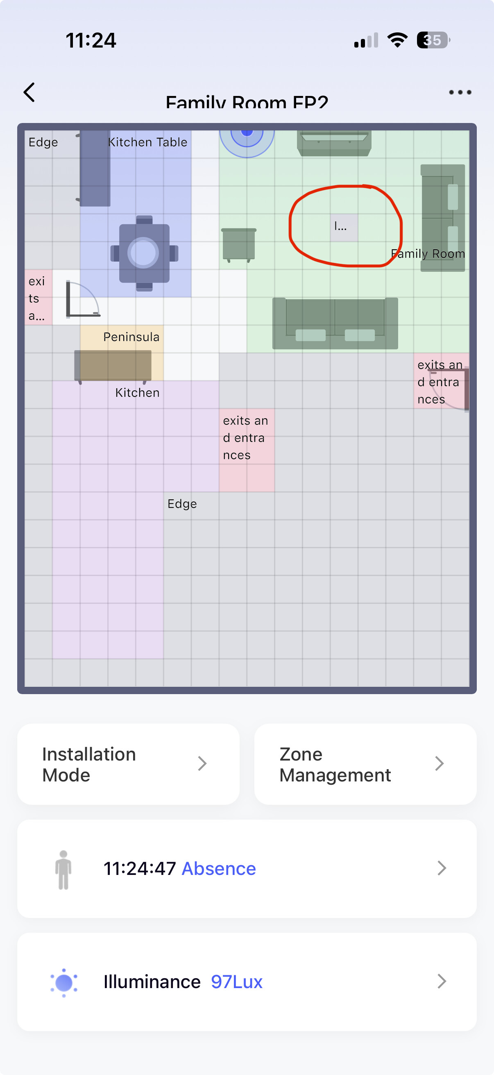Select the TV stand furniture icon
Image resolution: width=494 pixels, height=1075 pixels.
(334, 143)
